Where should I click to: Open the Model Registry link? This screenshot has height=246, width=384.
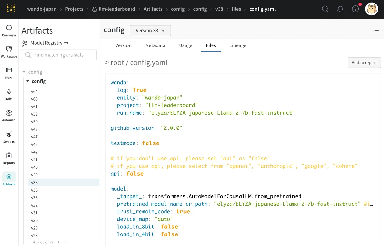click(49, 43)
